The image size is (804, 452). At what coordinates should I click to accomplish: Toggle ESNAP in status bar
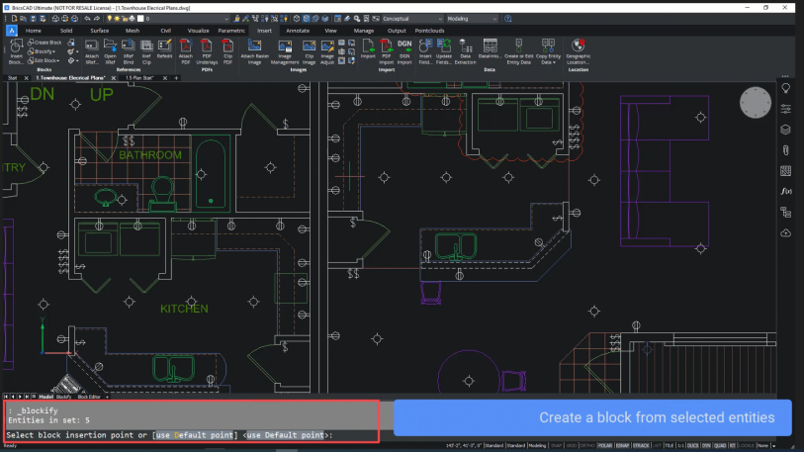click(622, 446)
